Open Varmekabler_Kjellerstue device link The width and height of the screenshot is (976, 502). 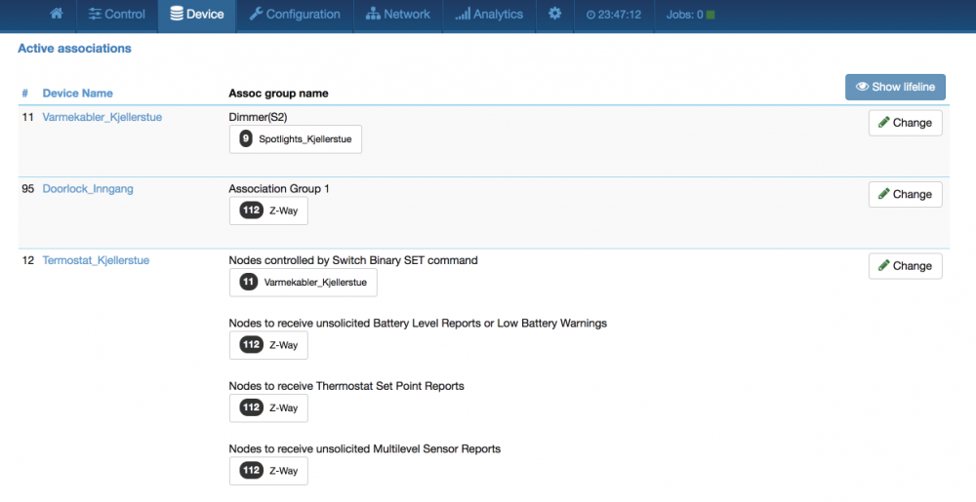[102, 118]
